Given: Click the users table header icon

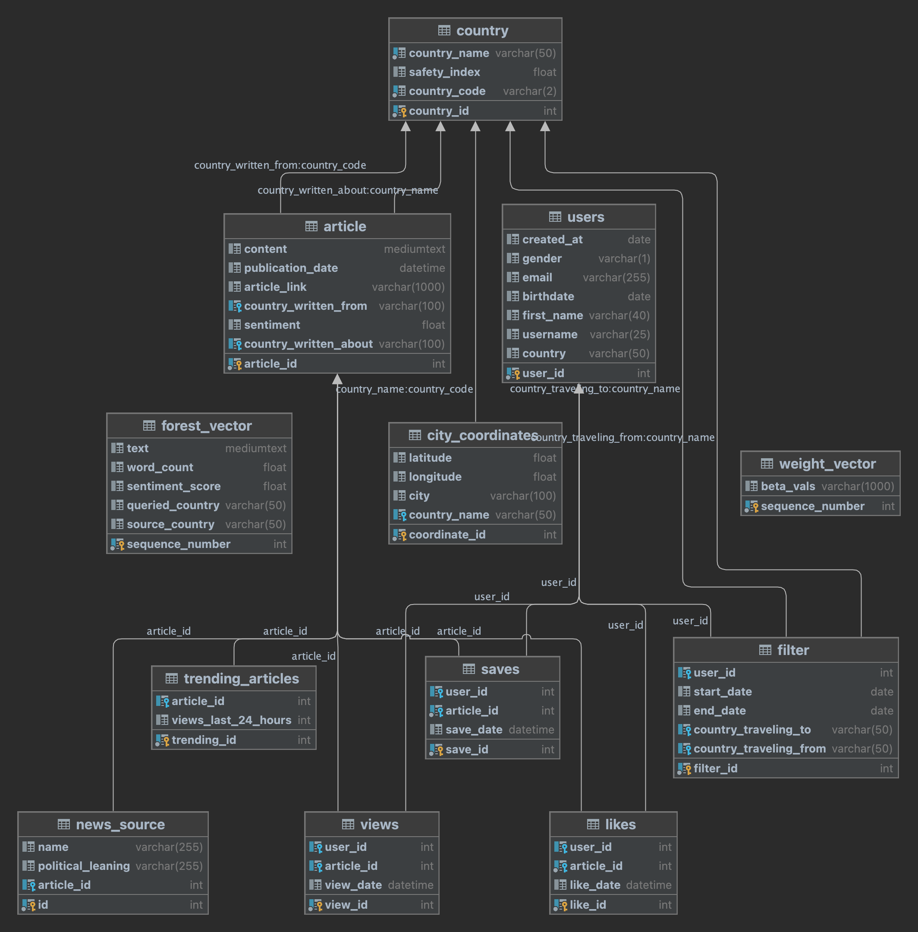Looking at the screenshot, I should [x=555, y=217].
